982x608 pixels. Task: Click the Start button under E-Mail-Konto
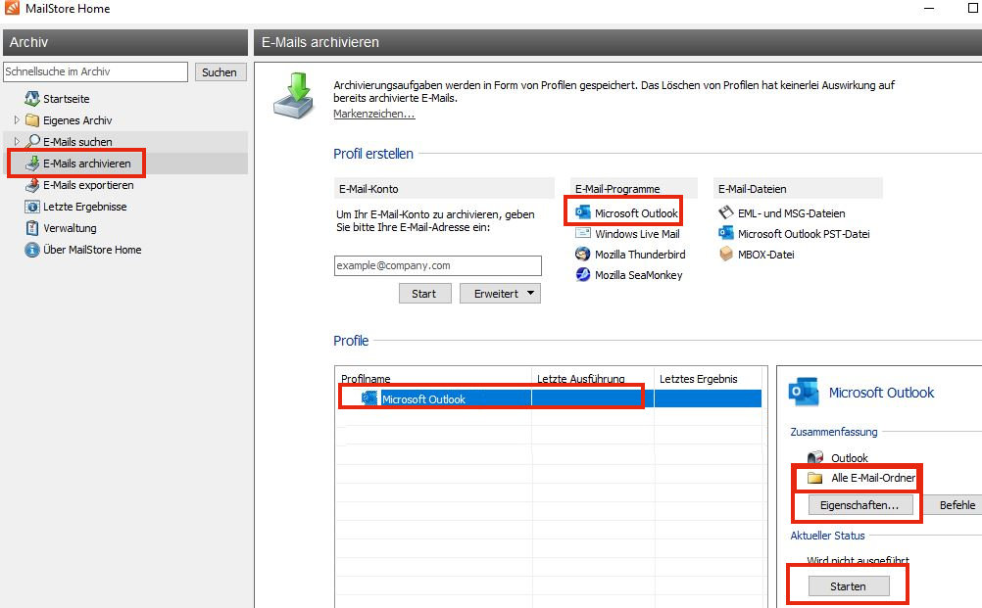tap(424, 294)
